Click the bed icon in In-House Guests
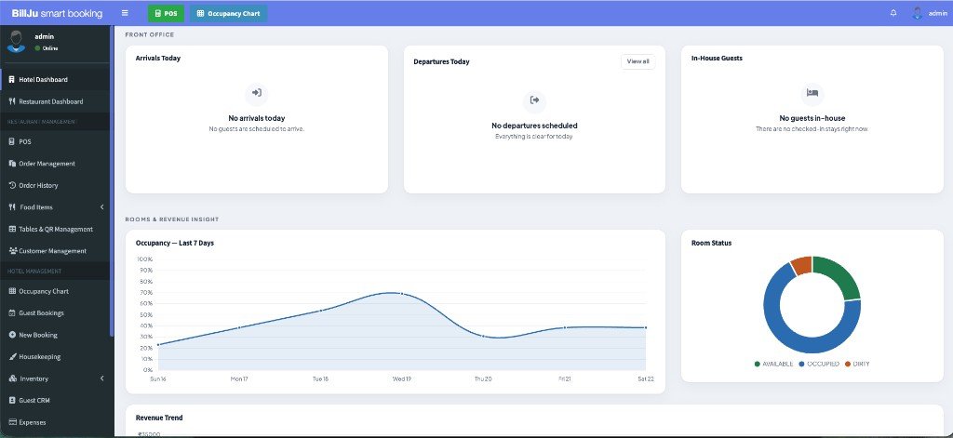The image size is (953, 438). [x=812, y=93]
